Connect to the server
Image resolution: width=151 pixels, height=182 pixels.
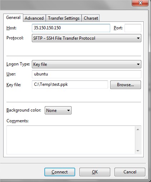[x=60, y=172]
